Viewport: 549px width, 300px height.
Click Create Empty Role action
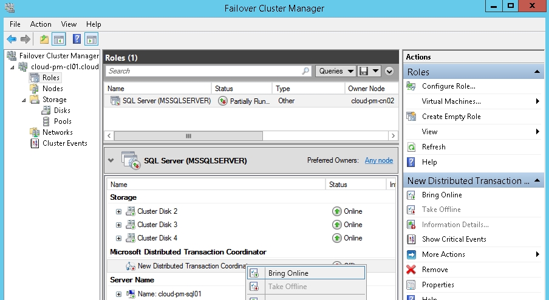point(451,117)
